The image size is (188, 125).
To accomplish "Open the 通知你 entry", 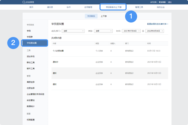I will coord(55,62).
